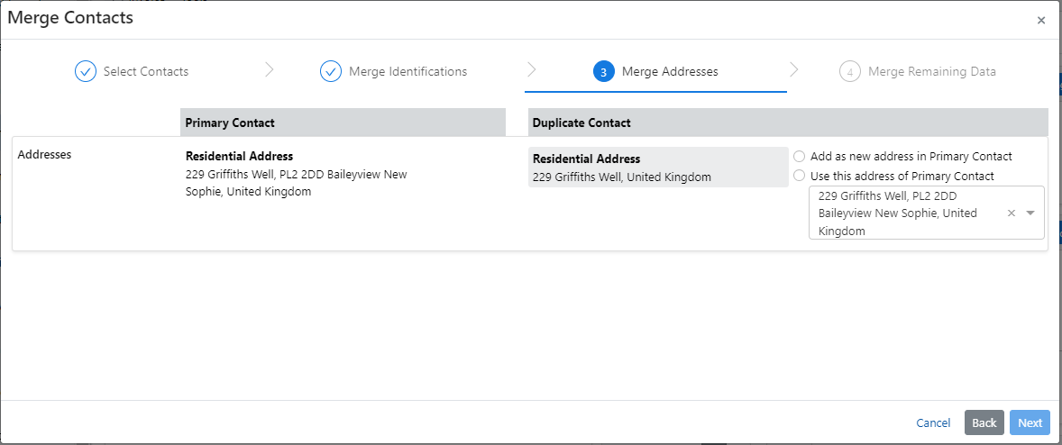1062x445 pixels.
Task: Go to the Merge Identifications step label
Action: (407, 71)
